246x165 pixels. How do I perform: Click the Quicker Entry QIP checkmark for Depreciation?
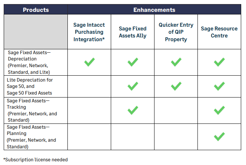(176, 62)
